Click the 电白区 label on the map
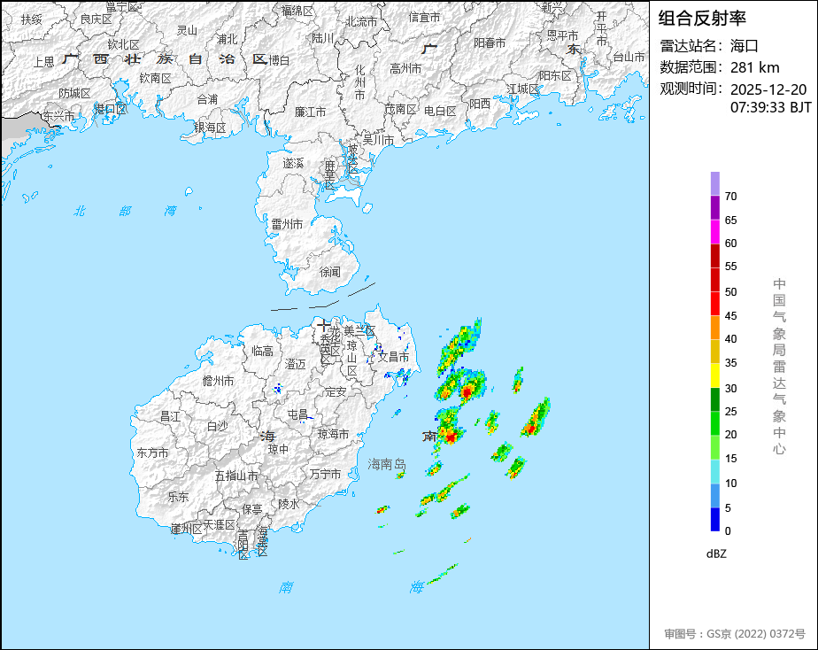This screenshot has width=818, height=650. [x=440, y=111]
